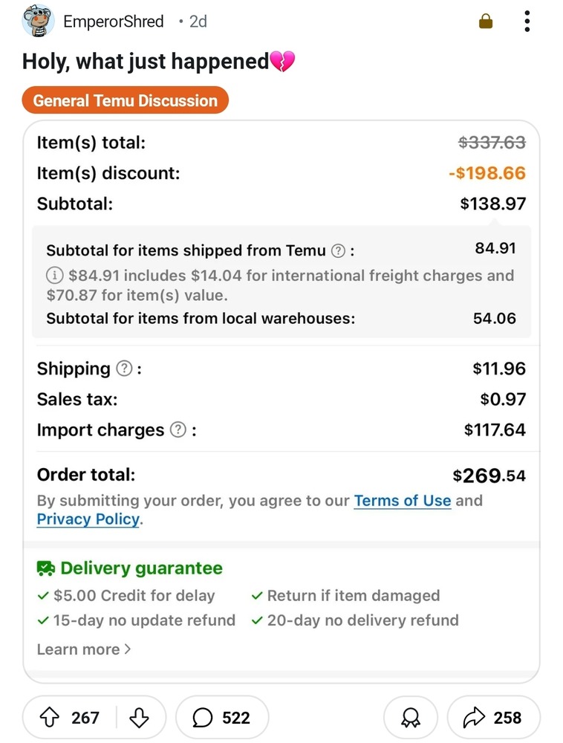Open the Privacy Policy link
This screenshot has height=743, width=563.
(88, 519)
